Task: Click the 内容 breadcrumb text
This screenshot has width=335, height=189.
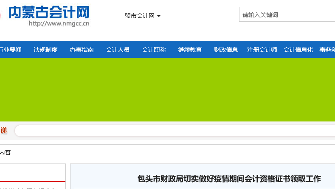Action: (6, 152)
